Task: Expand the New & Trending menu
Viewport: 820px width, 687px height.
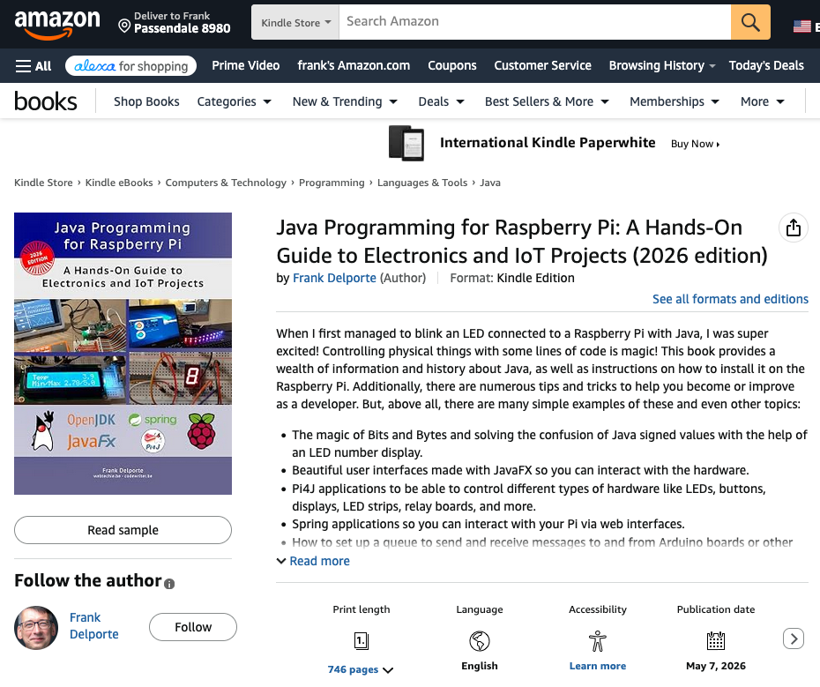Action: coord(345,101)
